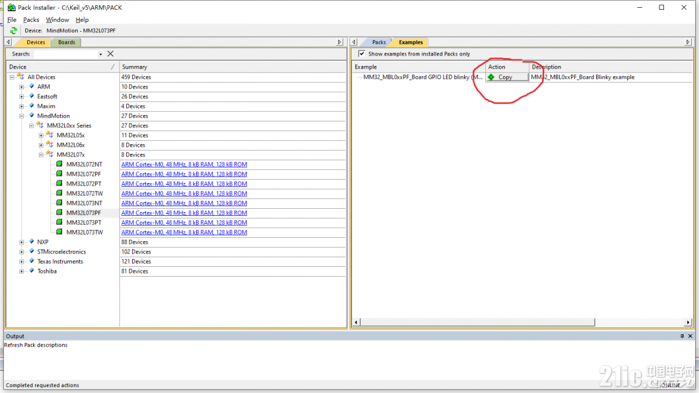Click the All Devices tree icon
Screen dimensions: 699x393
point(21,76)
